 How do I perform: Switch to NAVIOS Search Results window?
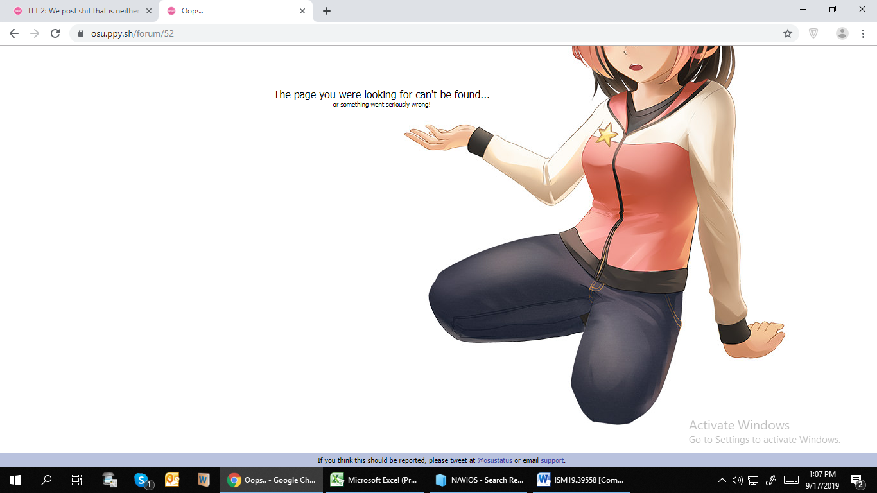(479, 480)
